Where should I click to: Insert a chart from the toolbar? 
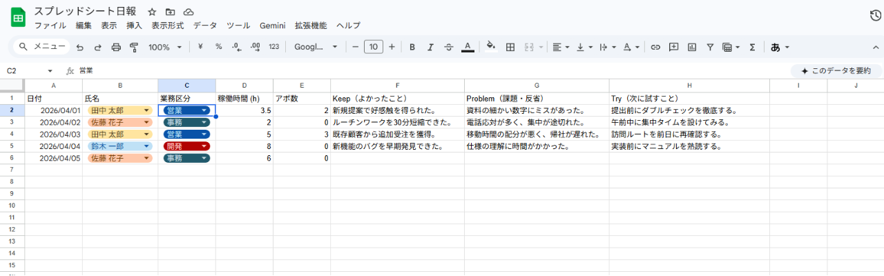[x=691, y=47]
